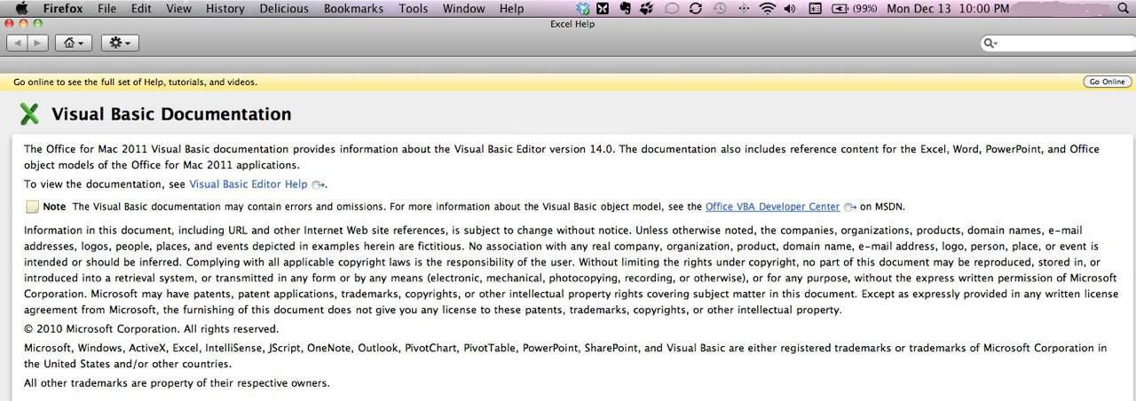Screen dimensions: 1136x401
Task: Open the History menu
Action: click(225, 9)
